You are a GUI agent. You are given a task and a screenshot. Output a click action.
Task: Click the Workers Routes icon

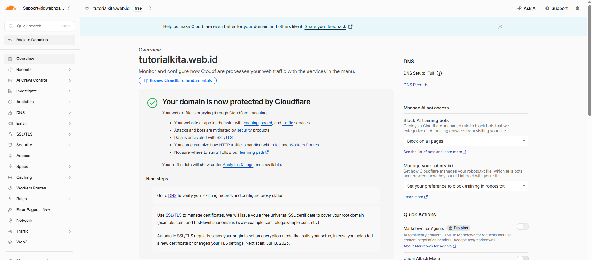point(10,188)
